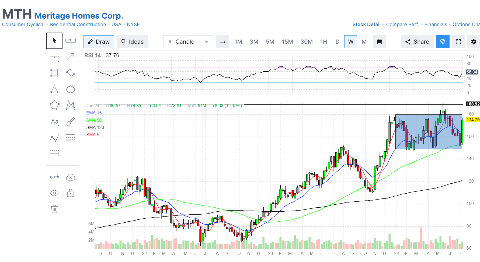Select the rotated rectangle tool

pos(71,73)
